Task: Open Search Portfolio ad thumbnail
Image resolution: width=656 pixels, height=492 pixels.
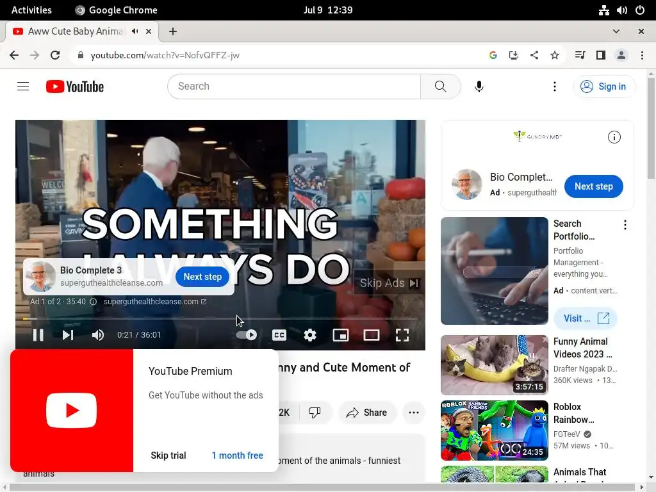Action: [x=494, y=271]
